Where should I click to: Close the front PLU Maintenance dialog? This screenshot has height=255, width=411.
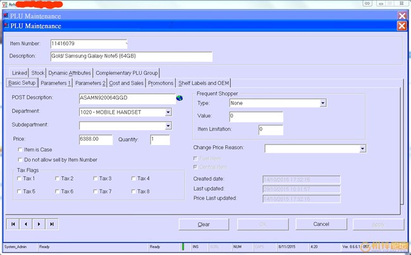(402, 26)
